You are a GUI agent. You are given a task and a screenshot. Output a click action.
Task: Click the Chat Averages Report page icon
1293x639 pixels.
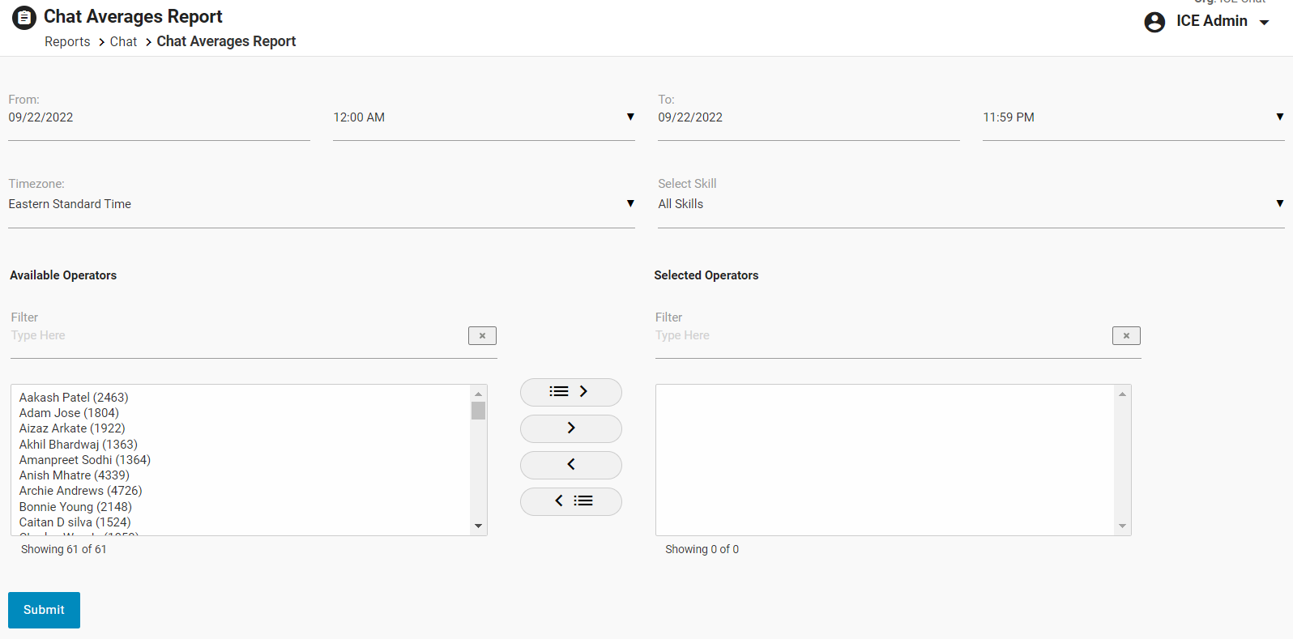click(x=24, y=17)
